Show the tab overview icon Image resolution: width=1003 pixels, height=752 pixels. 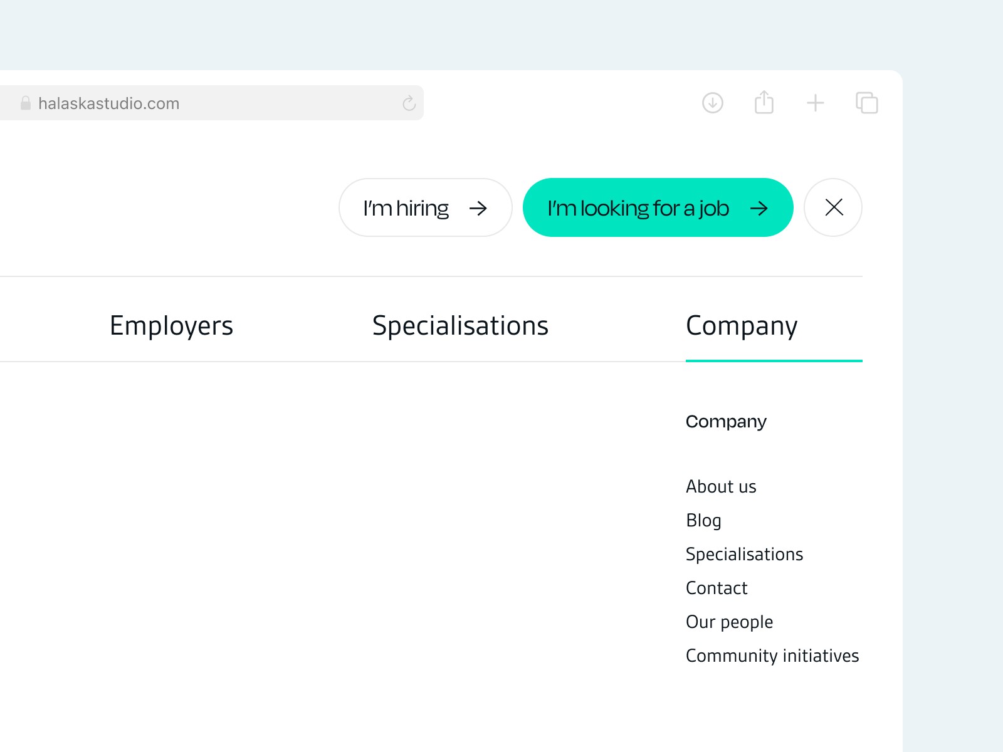click(867, 103)
